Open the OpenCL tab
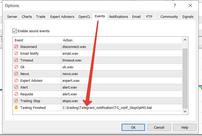Screen dimensions: 202x136 84,17
